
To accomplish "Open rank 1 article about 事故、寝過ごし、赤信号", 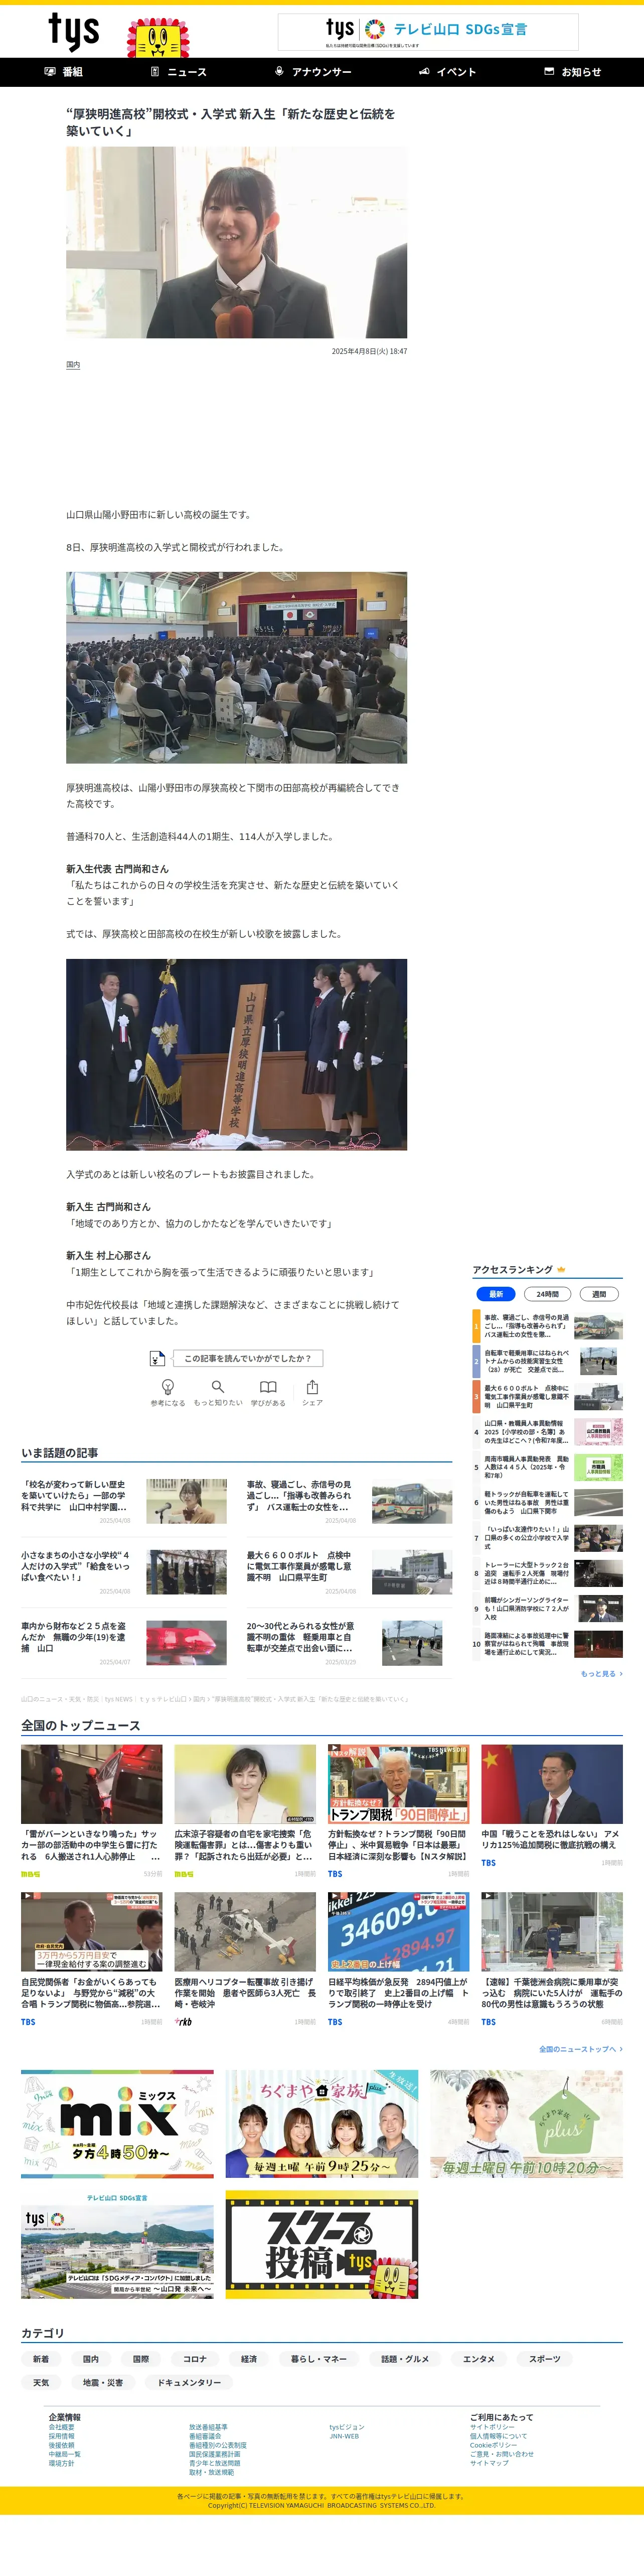I will click(547, 1326).
